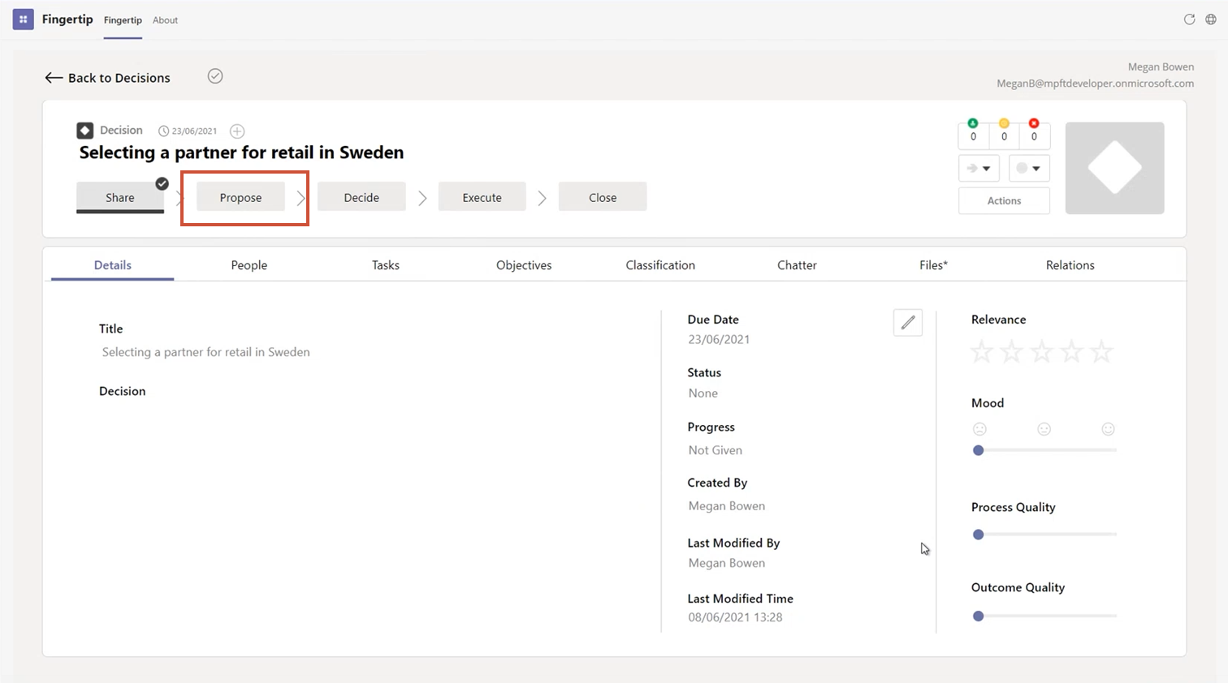The width and height of the screenshot is (1228, 683).
Task: Click the Last Modified Time value 08/06/2021 13:28
Action: [735, 617]
